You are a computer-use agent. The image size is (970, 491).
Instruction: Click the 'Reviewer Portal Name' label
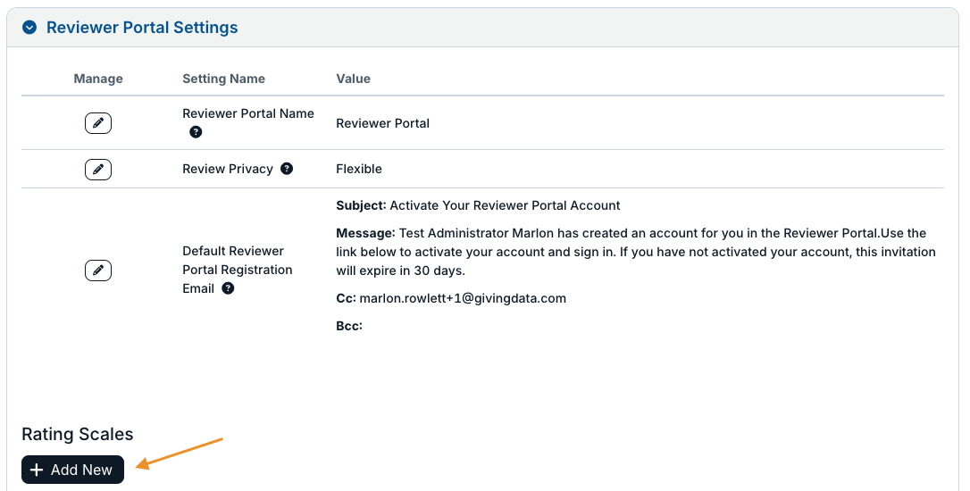pos(248,113)
